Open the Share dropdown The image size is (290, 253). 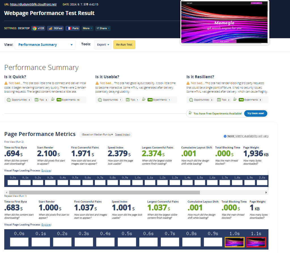click(x=103, y=28)
